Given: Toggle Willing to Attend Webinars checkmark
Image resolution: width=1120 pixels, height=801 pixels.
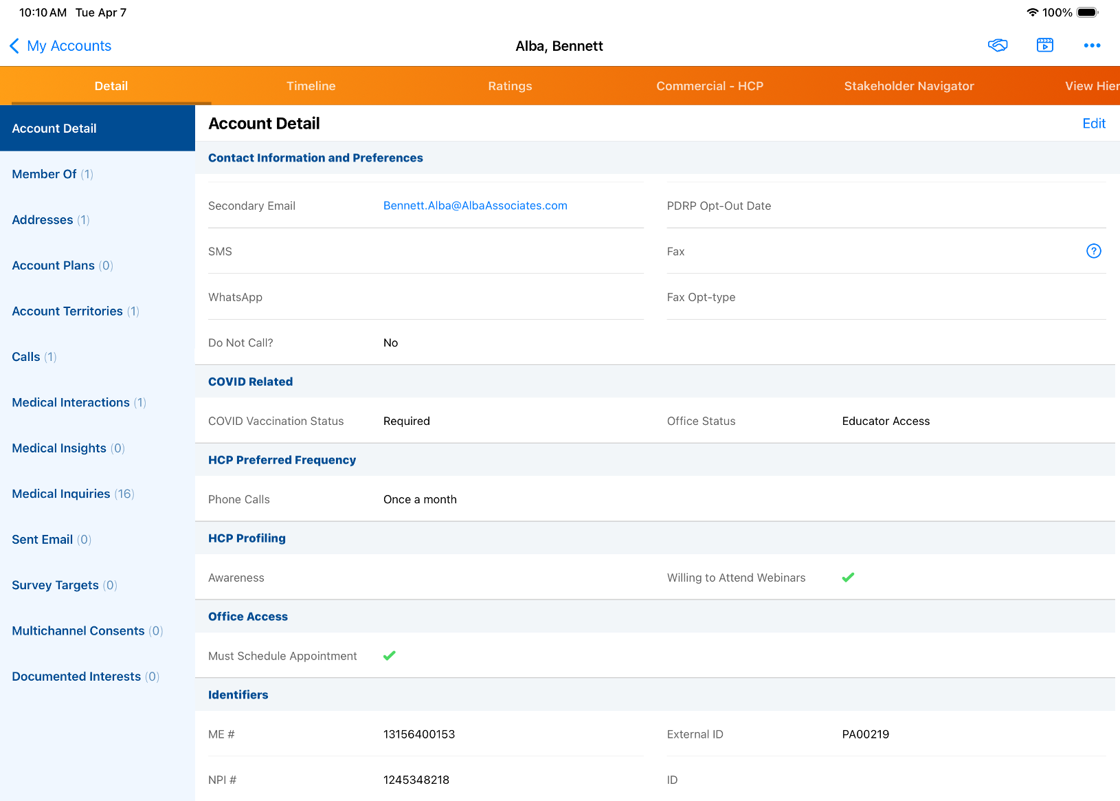Looking at the screenshot, I should pos(848,578).
